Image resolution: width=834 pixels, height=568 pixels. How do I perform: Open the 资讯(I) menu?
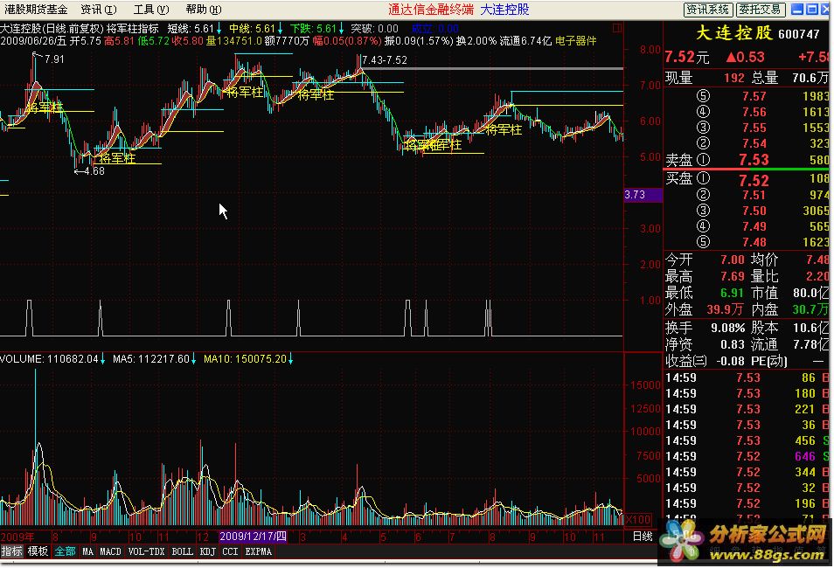click(x=99, y=9)
